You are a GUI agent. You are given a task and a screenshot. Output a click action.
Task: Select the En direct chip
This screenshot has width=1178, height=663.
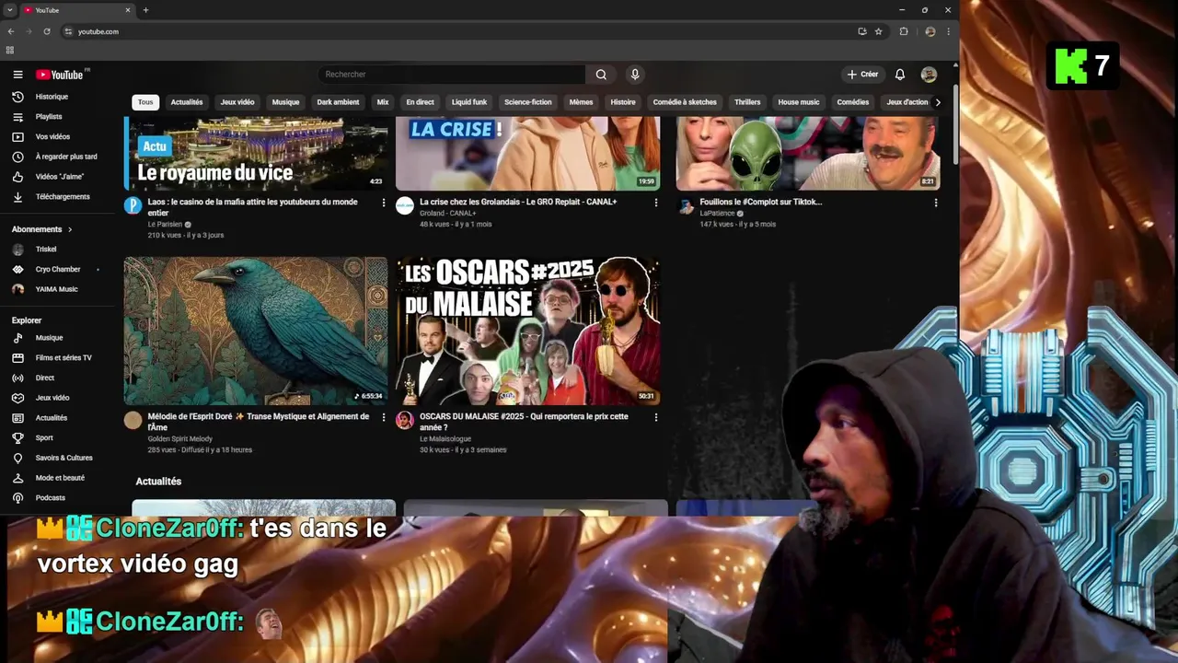pos(420,102)
